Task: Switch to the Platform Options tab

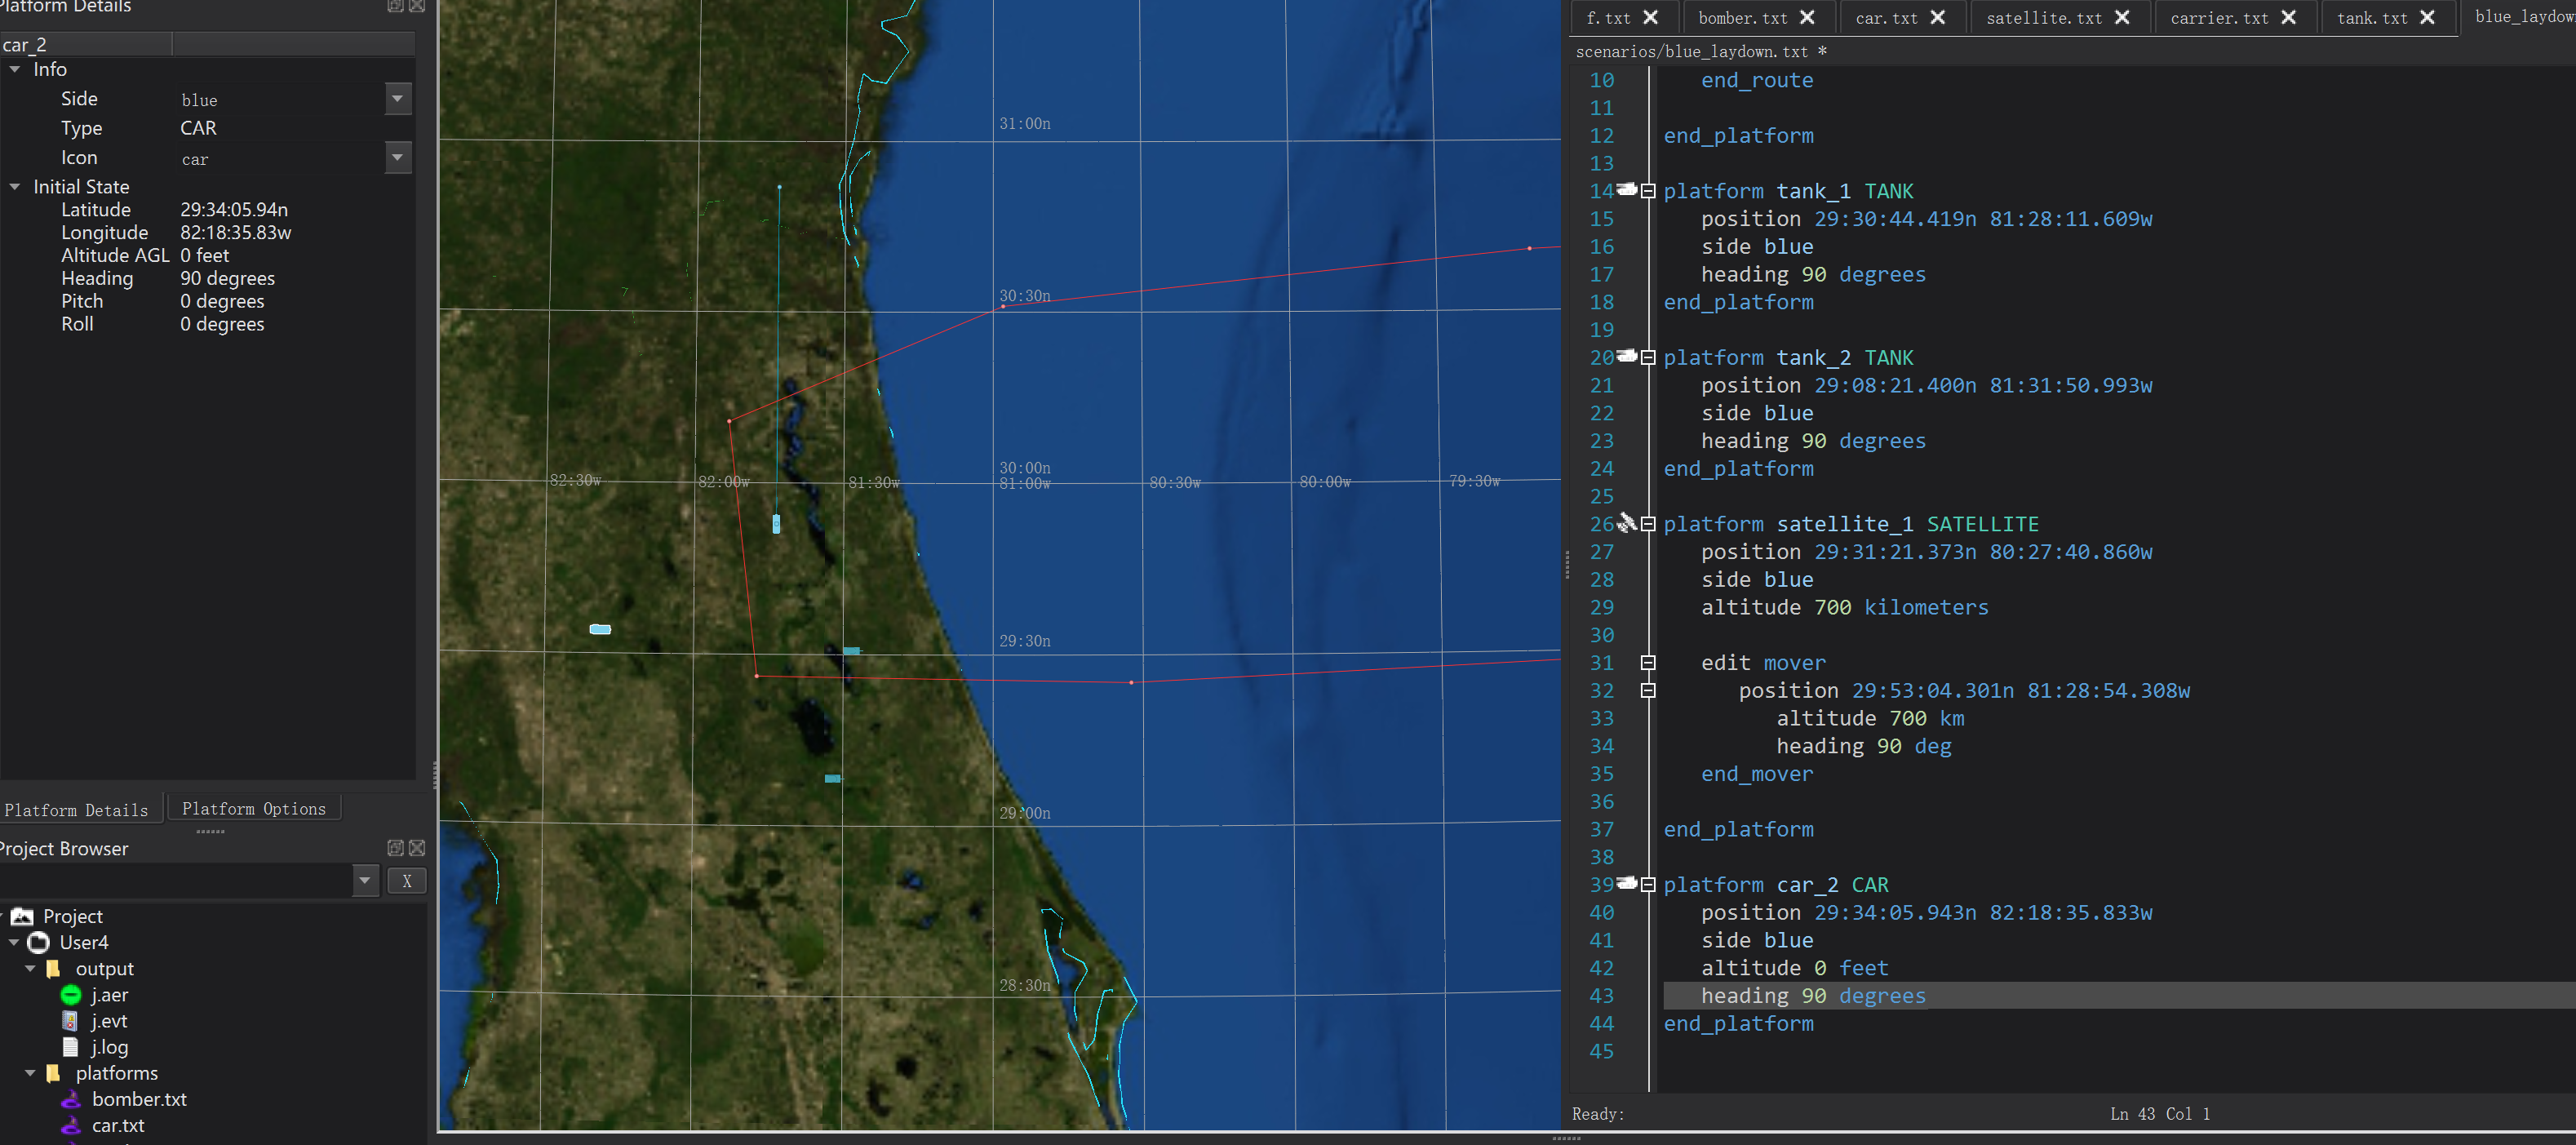Action: click(x=253, y=809)
